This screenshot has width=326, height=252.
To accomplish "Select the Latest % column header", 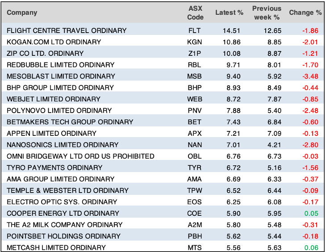I will [x=229, y=13].
